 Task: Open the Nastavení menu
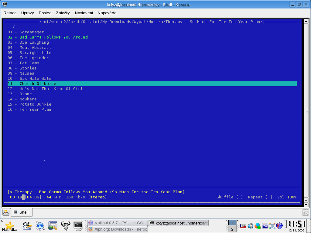click(x=84, y=13)
